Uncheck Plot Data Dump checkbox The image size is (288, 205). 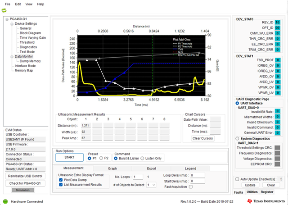tap(61, 180)
